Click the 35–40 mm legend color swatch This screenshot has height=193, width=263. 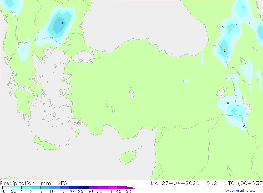click(103, 188)
